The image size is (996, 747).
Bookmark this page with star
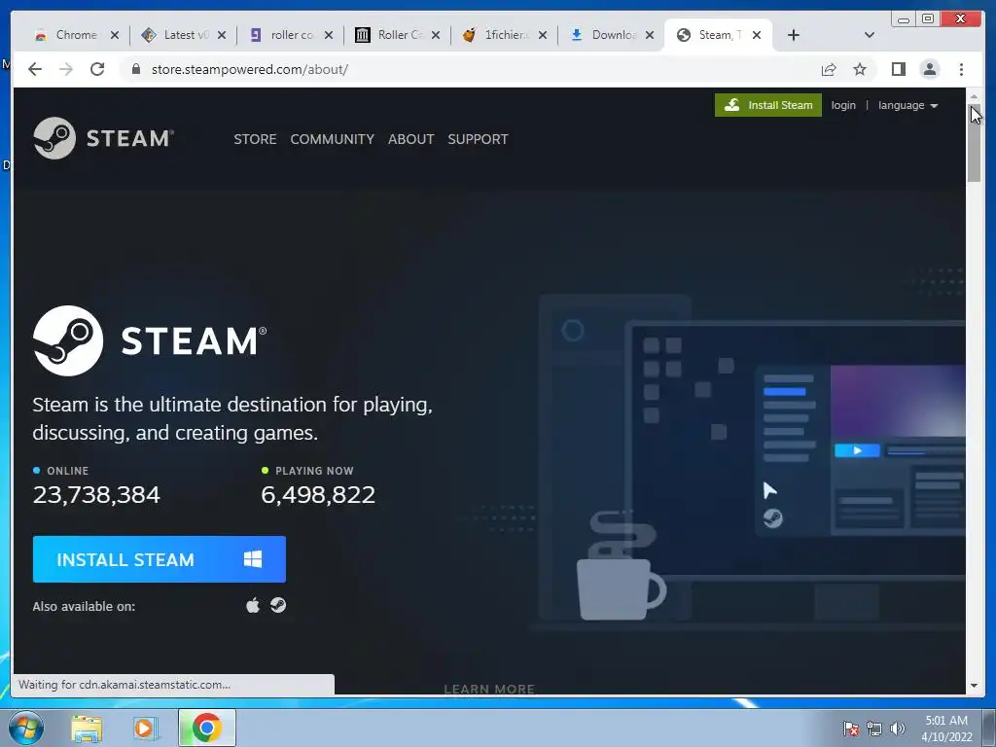click(x=860, y=69)
